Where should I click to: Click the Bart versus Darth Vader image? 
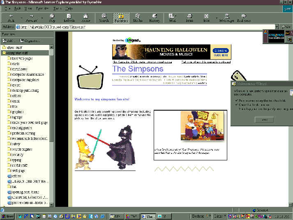[x=105, y=148]
